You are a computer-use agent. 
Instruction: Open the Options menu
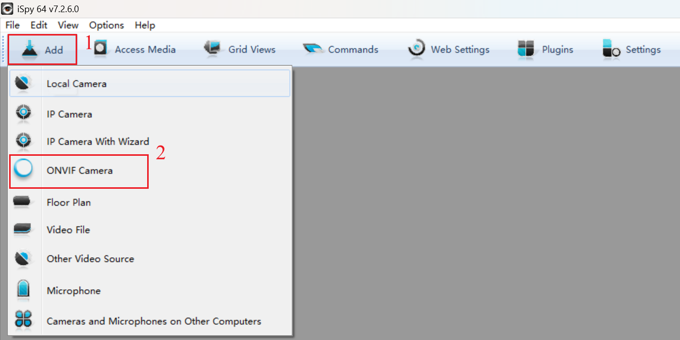pyautogui.click(x=106, y=25)
